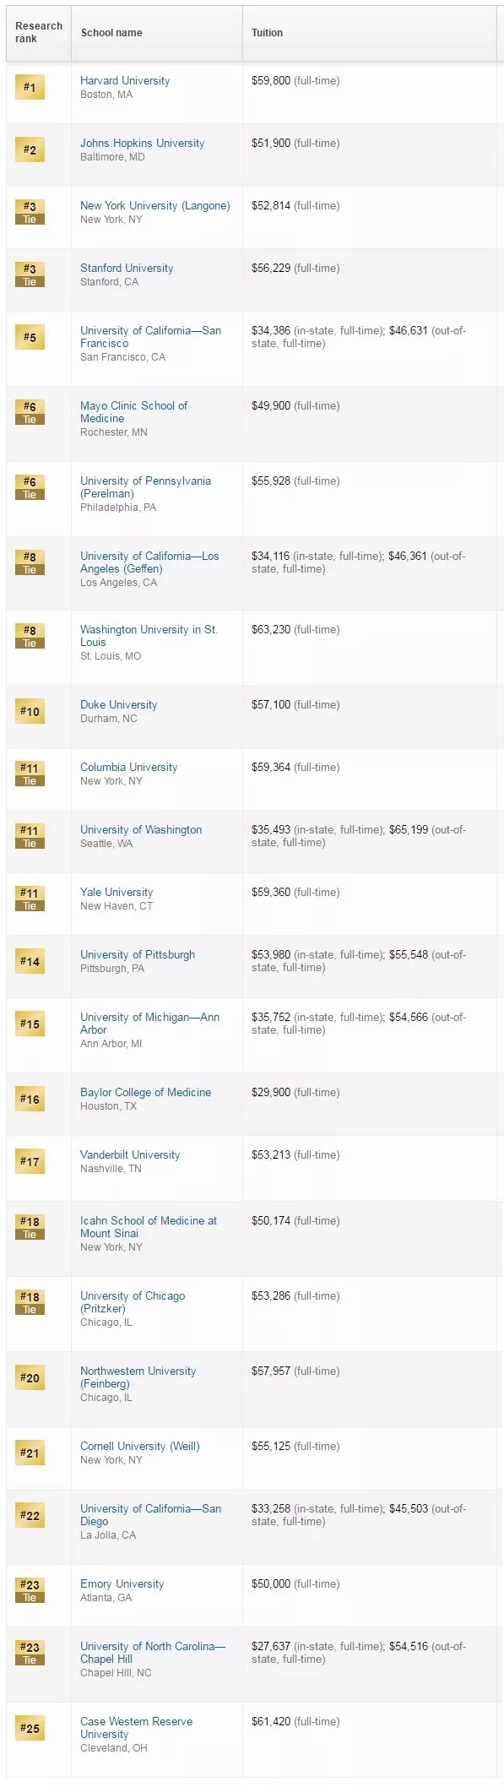
Task: Open the Johns Hopkins University link
Action: [142, 144]
